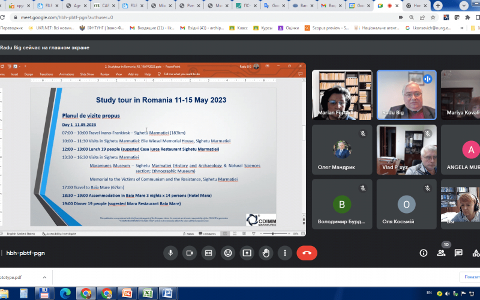Click zoom magnifier icon in address bar
480x300 pixels.
point(412,17)
